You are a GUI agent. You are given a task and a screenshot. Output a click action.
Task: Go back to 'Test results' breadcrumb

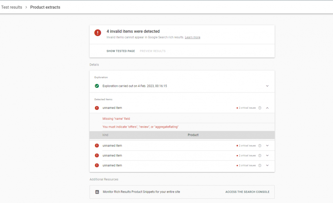click(x=12, y=7)
